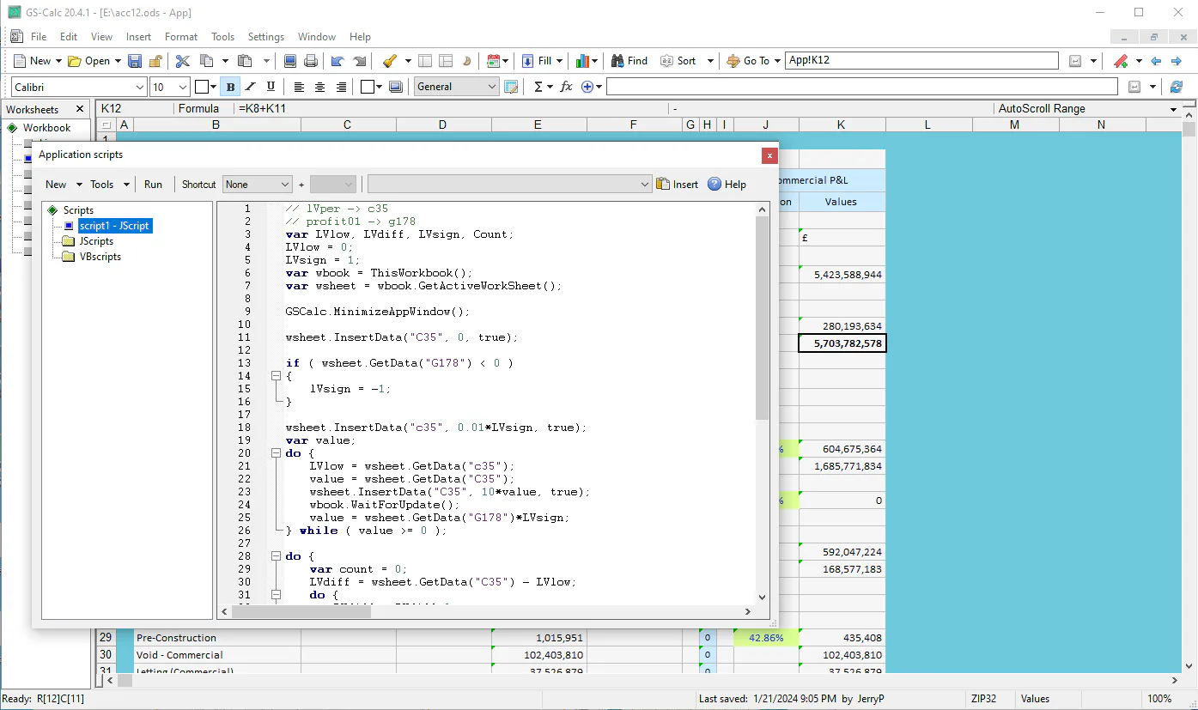The height and width of the screenshot is (710, 1198).
Task: Open the Window menu
Action: (317, 37)
